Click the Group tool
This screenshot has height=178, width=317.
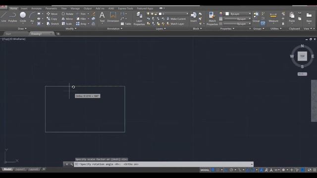point(256,17)
